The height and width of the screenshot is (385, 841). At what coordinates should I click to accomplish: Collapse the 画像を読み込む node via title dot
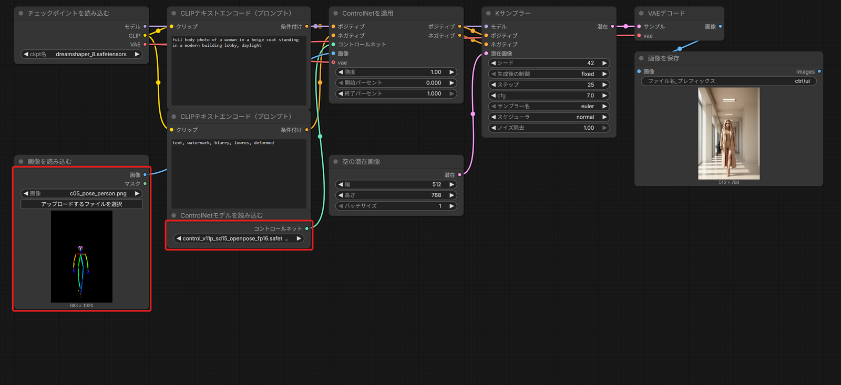point(21,162)
